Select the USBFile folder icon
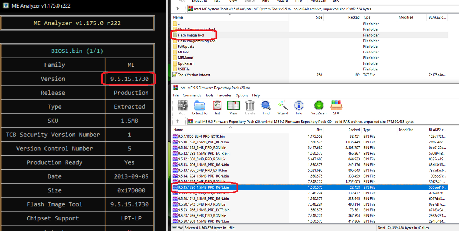Image resolution: width=459 pixels, height=231 pixels. pyautogui.click(x=175, y=69)
